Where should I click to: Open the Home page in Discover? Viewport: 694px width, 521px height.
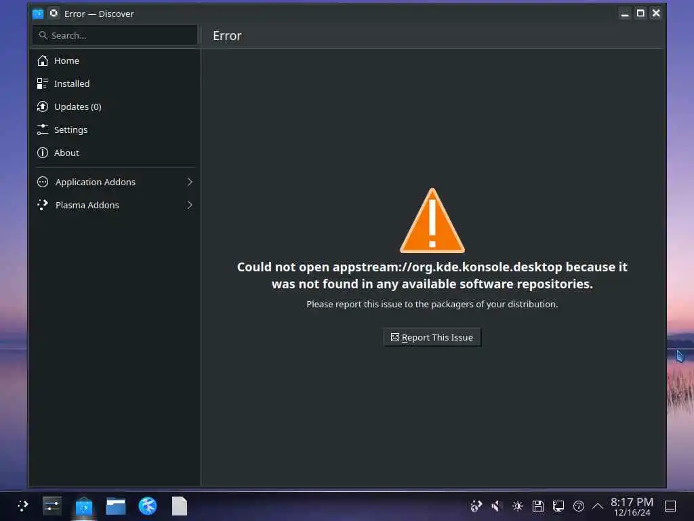pos(114,60)
